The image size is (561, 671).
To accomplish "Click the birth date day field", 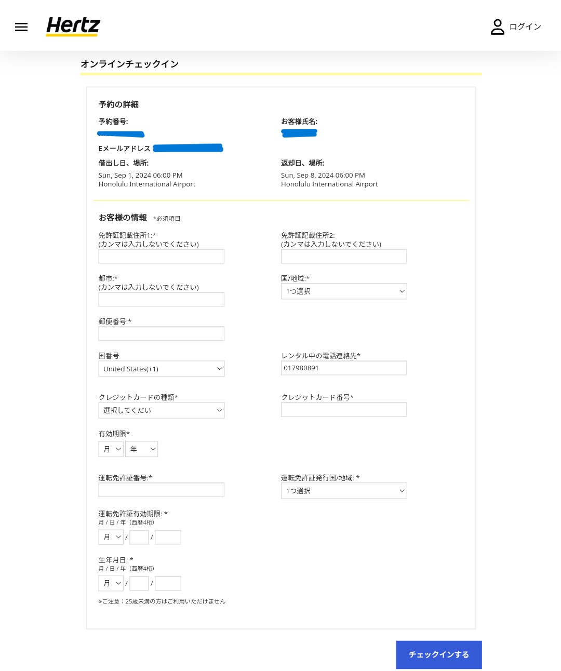I will point(139,583).
